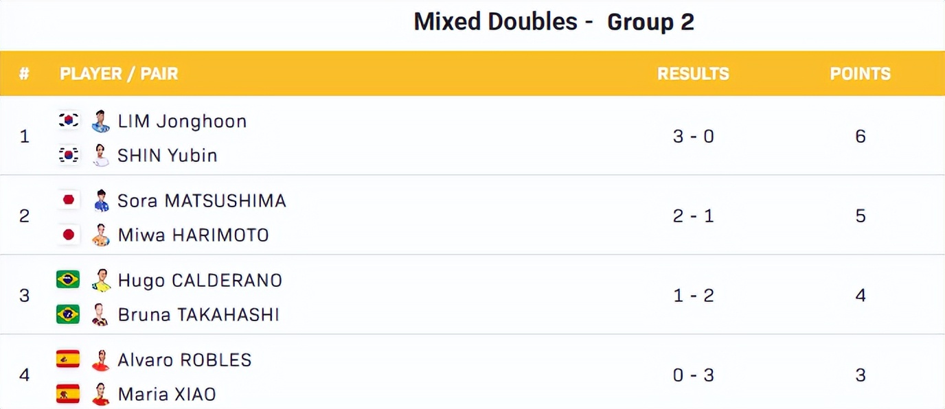This screenshot has height=409, width=945.
Task: Click the Spain flag next to Alvaro ROBLES
Action: 68,360
